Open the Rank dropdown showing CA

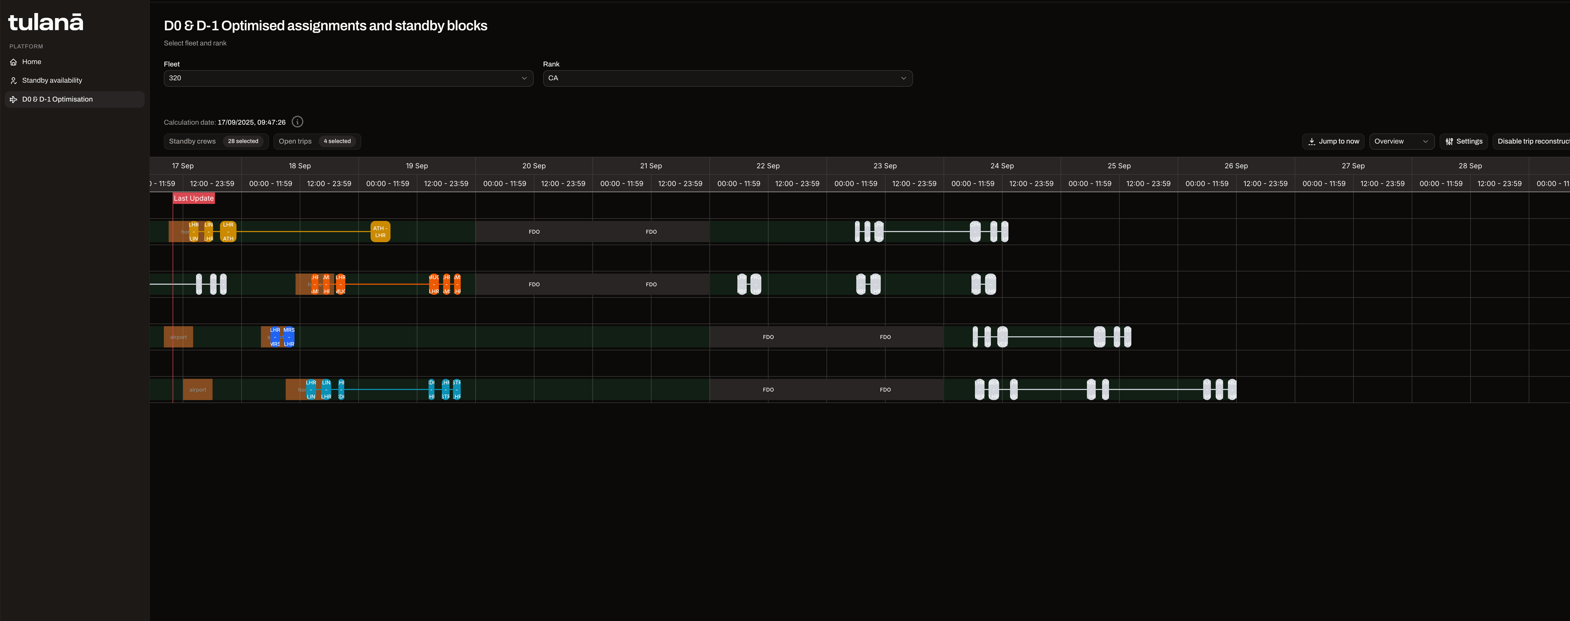click(x=727, y=78)
